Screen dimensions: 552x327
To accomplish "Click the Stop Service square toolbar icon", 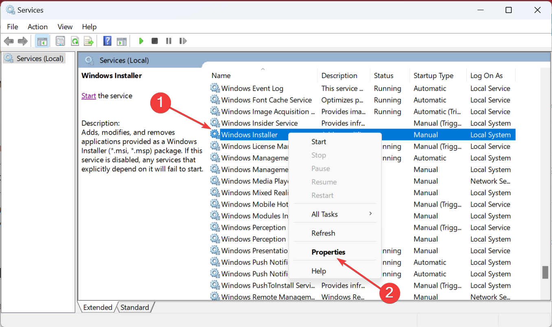I will (155, 41).
